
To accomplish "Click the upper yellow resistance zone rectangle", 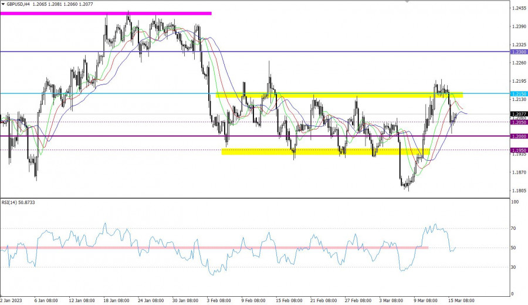I will pos(339,95).
